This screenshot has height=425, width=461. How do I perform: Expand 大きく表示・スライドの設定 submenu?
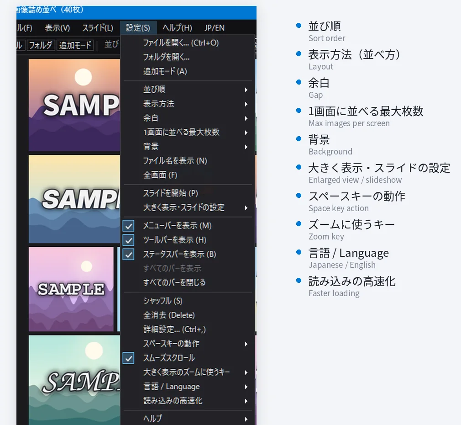188,208
